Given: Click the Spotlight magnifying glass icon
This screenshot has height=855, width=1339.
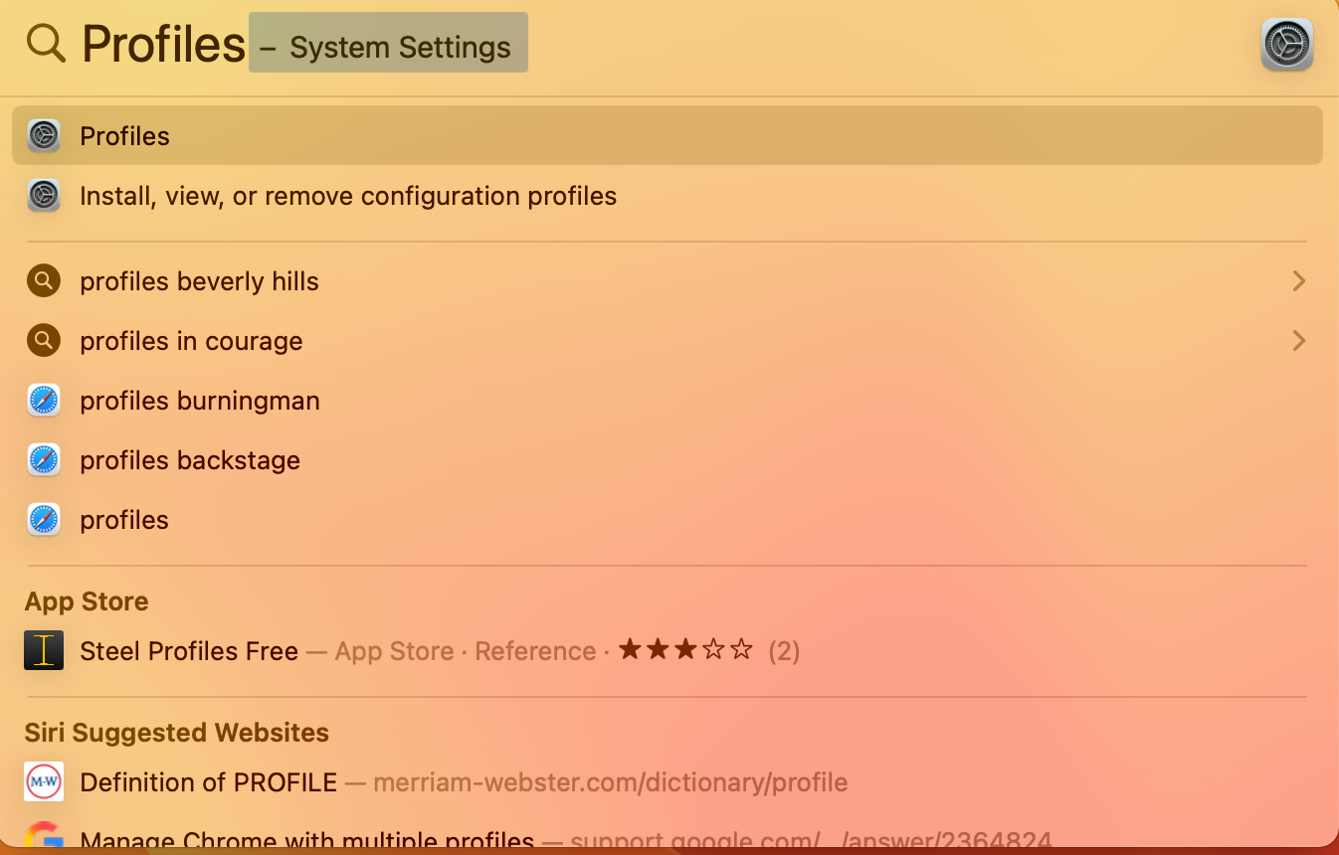Looking at the screenshot, I should click(x=45, y=43).
